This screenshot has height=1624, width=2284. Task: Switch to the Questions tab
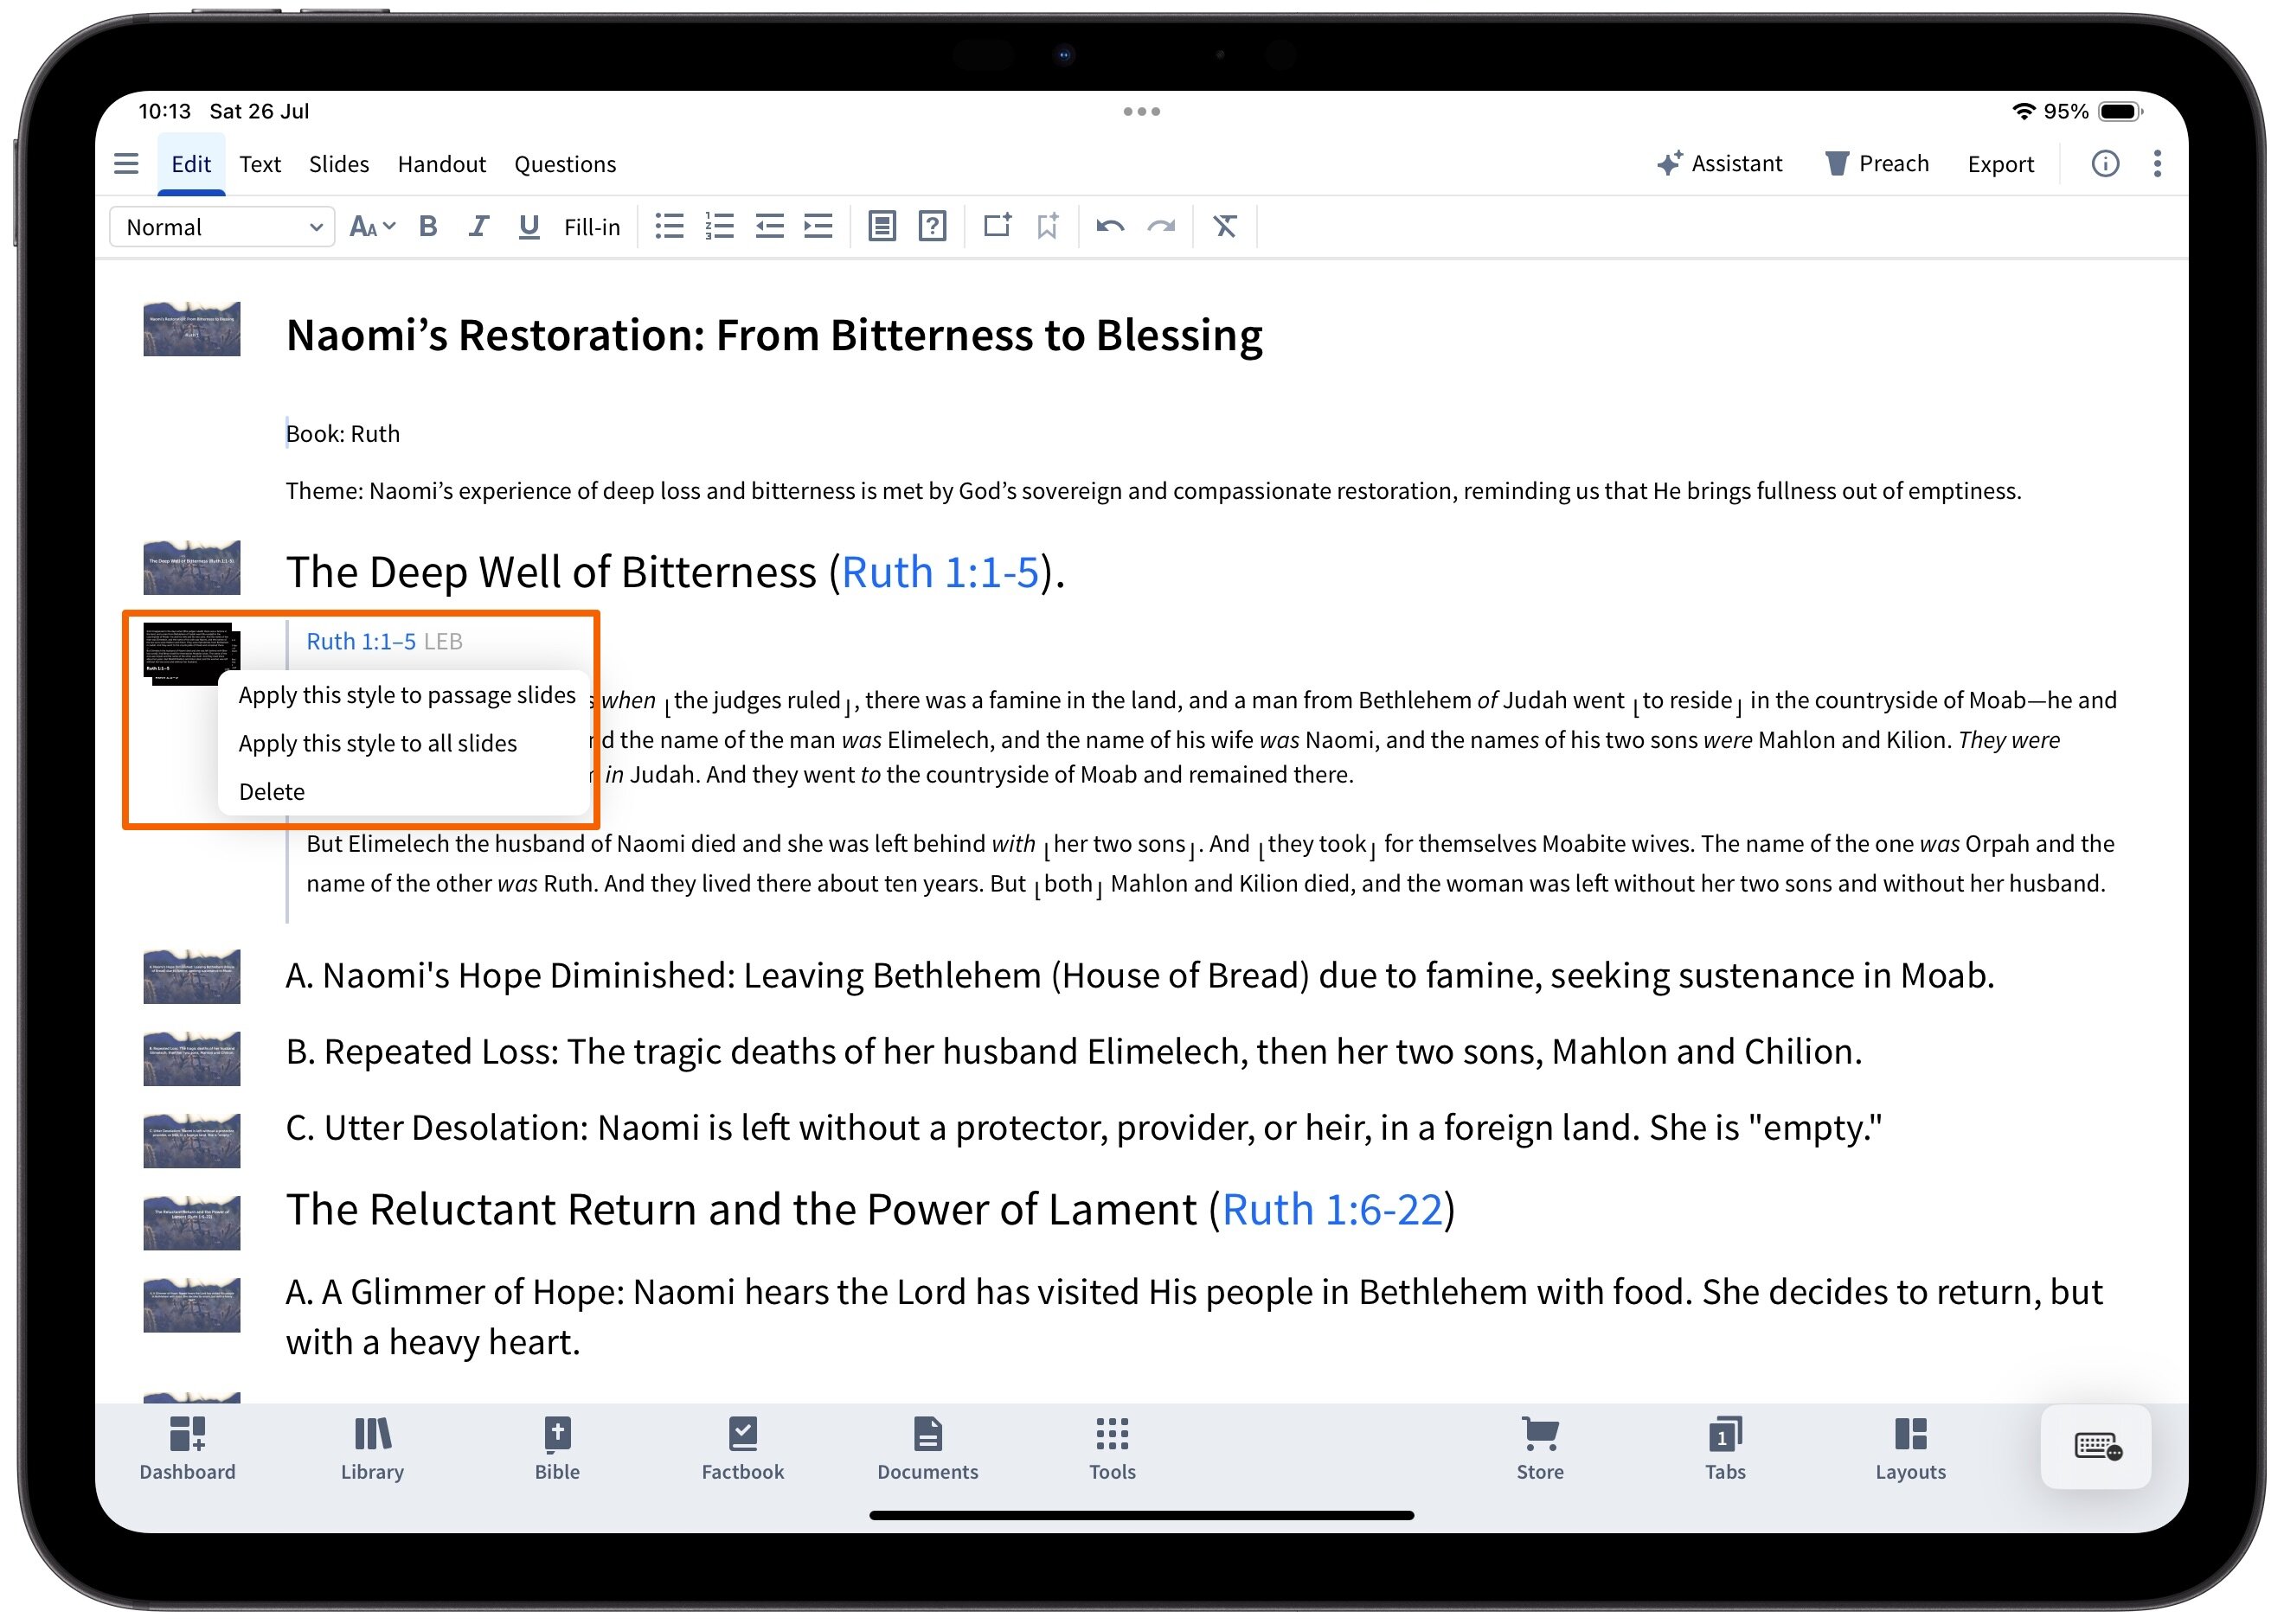tap(565, 164)
